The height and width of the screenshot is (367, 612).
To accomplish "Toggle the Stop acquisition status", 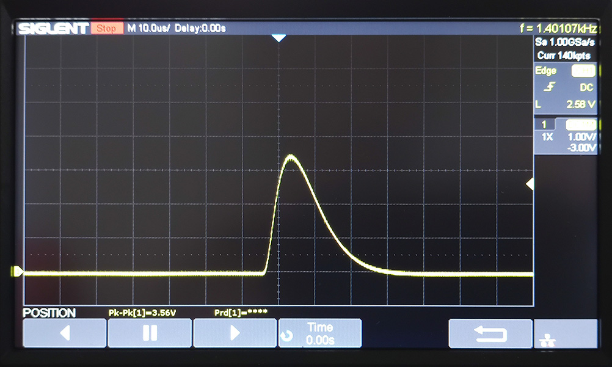I will pyautogui.click(x=106, y=27).
